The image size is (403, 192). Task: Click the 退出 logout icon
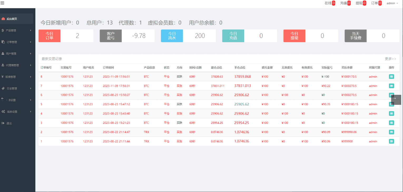[x=3, y=123]
